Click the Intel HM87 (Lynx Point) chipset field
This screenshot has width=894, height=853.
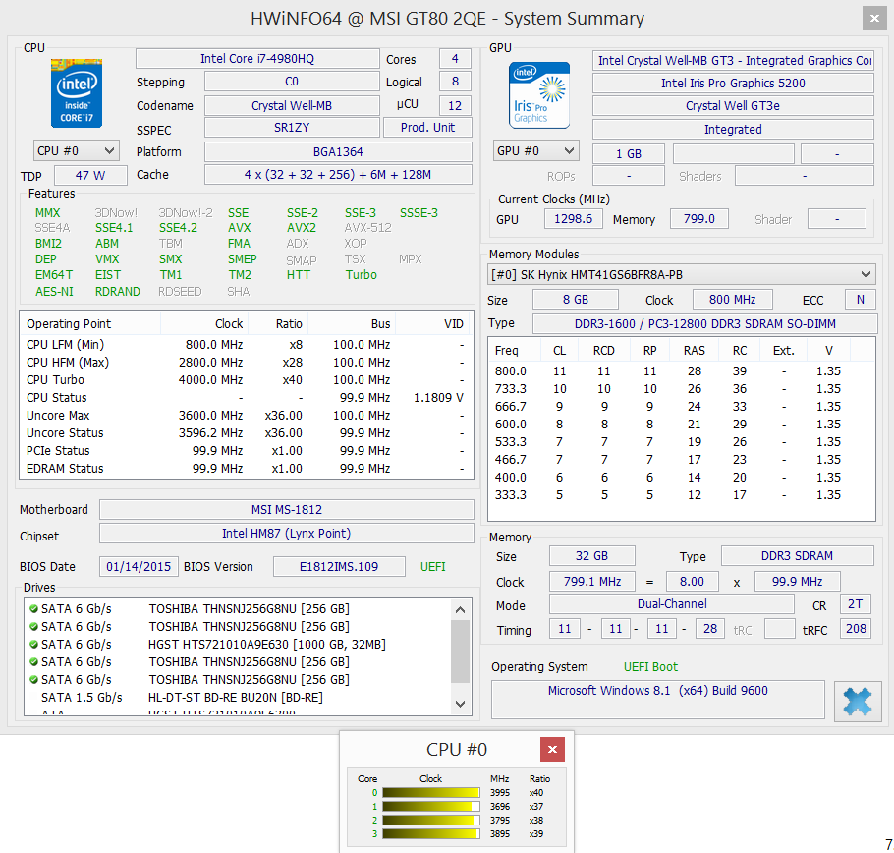click(287, 534)
